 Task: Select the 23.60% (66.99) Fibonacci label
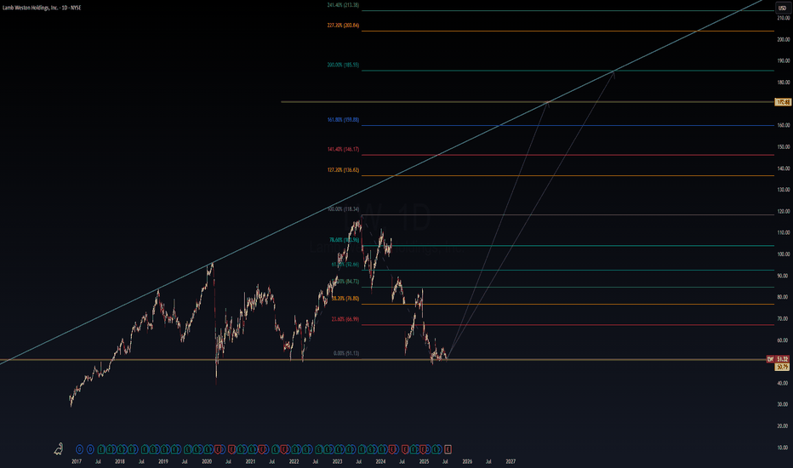click(345, 319)
